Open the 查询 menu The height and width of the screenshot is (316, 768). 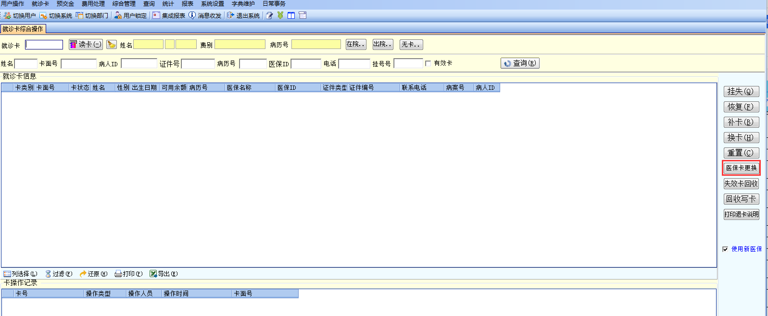[x=149, y=4]
